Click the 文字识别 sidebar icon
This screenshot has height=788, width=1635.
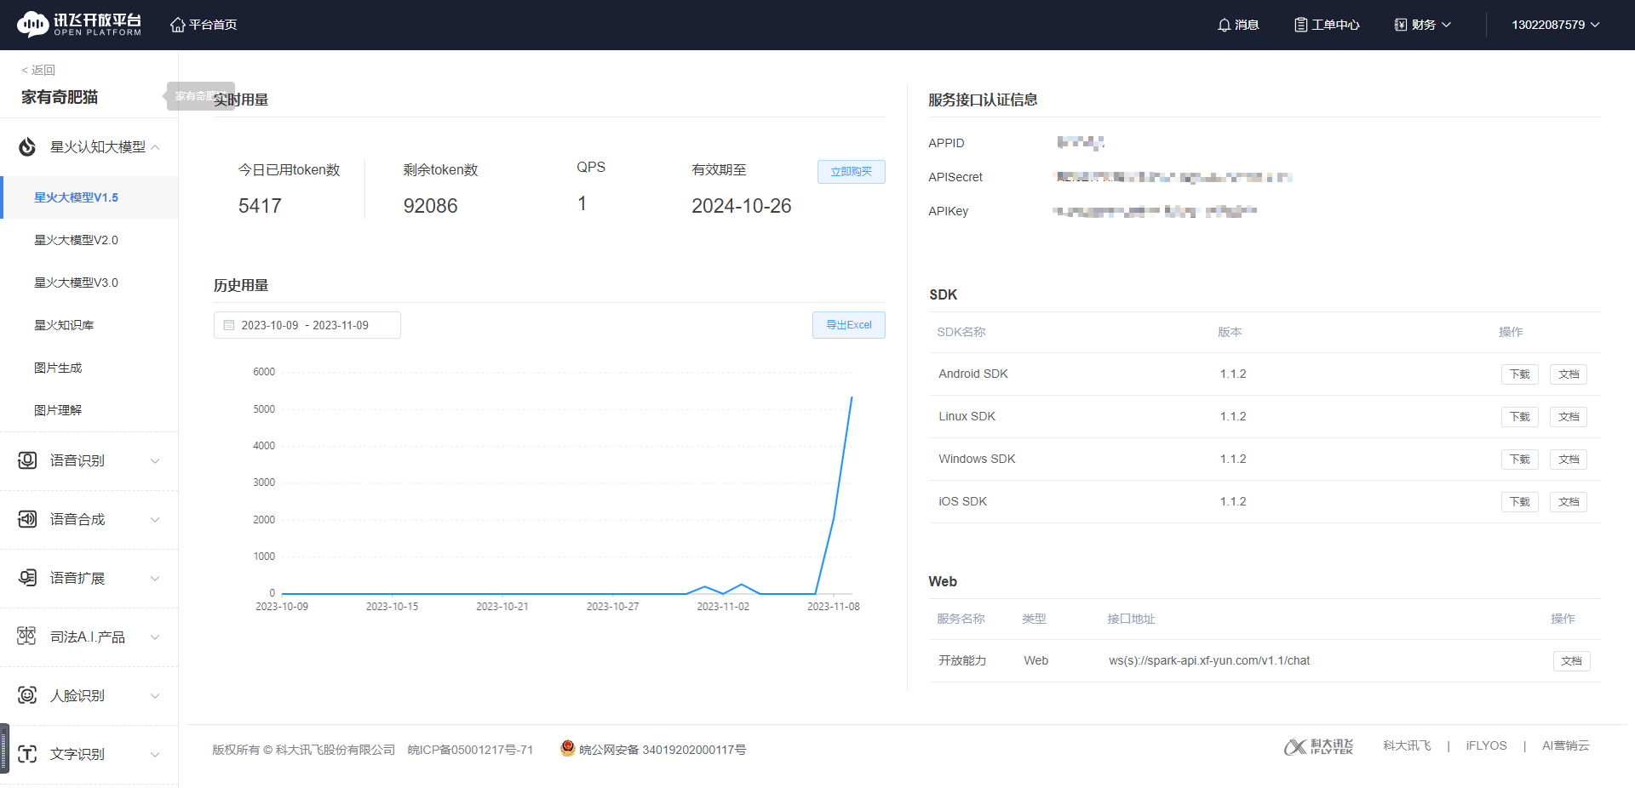point(27,754)
